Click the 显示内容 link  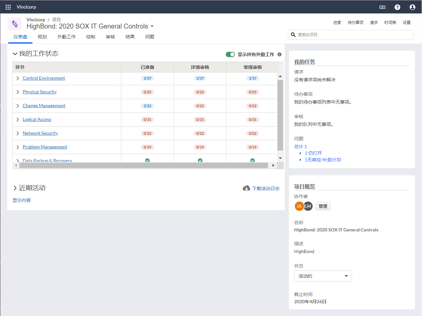click(22, 200)
